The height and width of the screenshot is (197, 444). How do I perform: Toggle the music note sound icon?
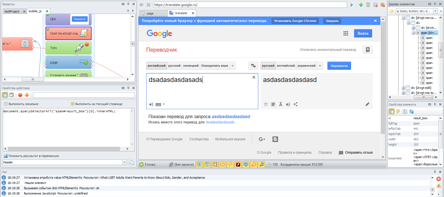click(261, 164)
